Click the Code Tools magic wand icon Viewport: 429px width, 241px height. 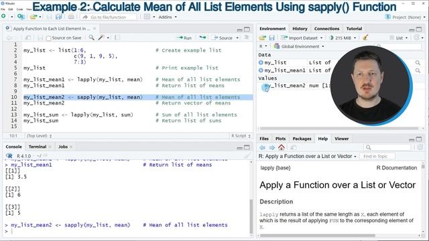[101, 37]
